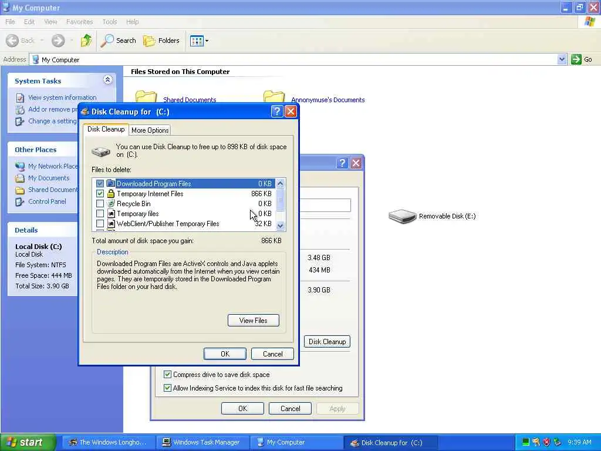The image size is (601, 451).
Task: Open Control Panel link
Action: coord(47,201)
